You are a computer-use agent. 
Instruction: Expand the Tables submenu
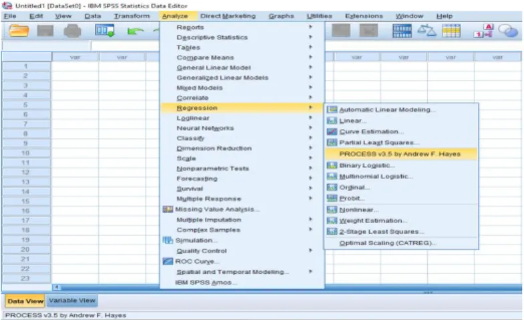click(x=242, y=47)
